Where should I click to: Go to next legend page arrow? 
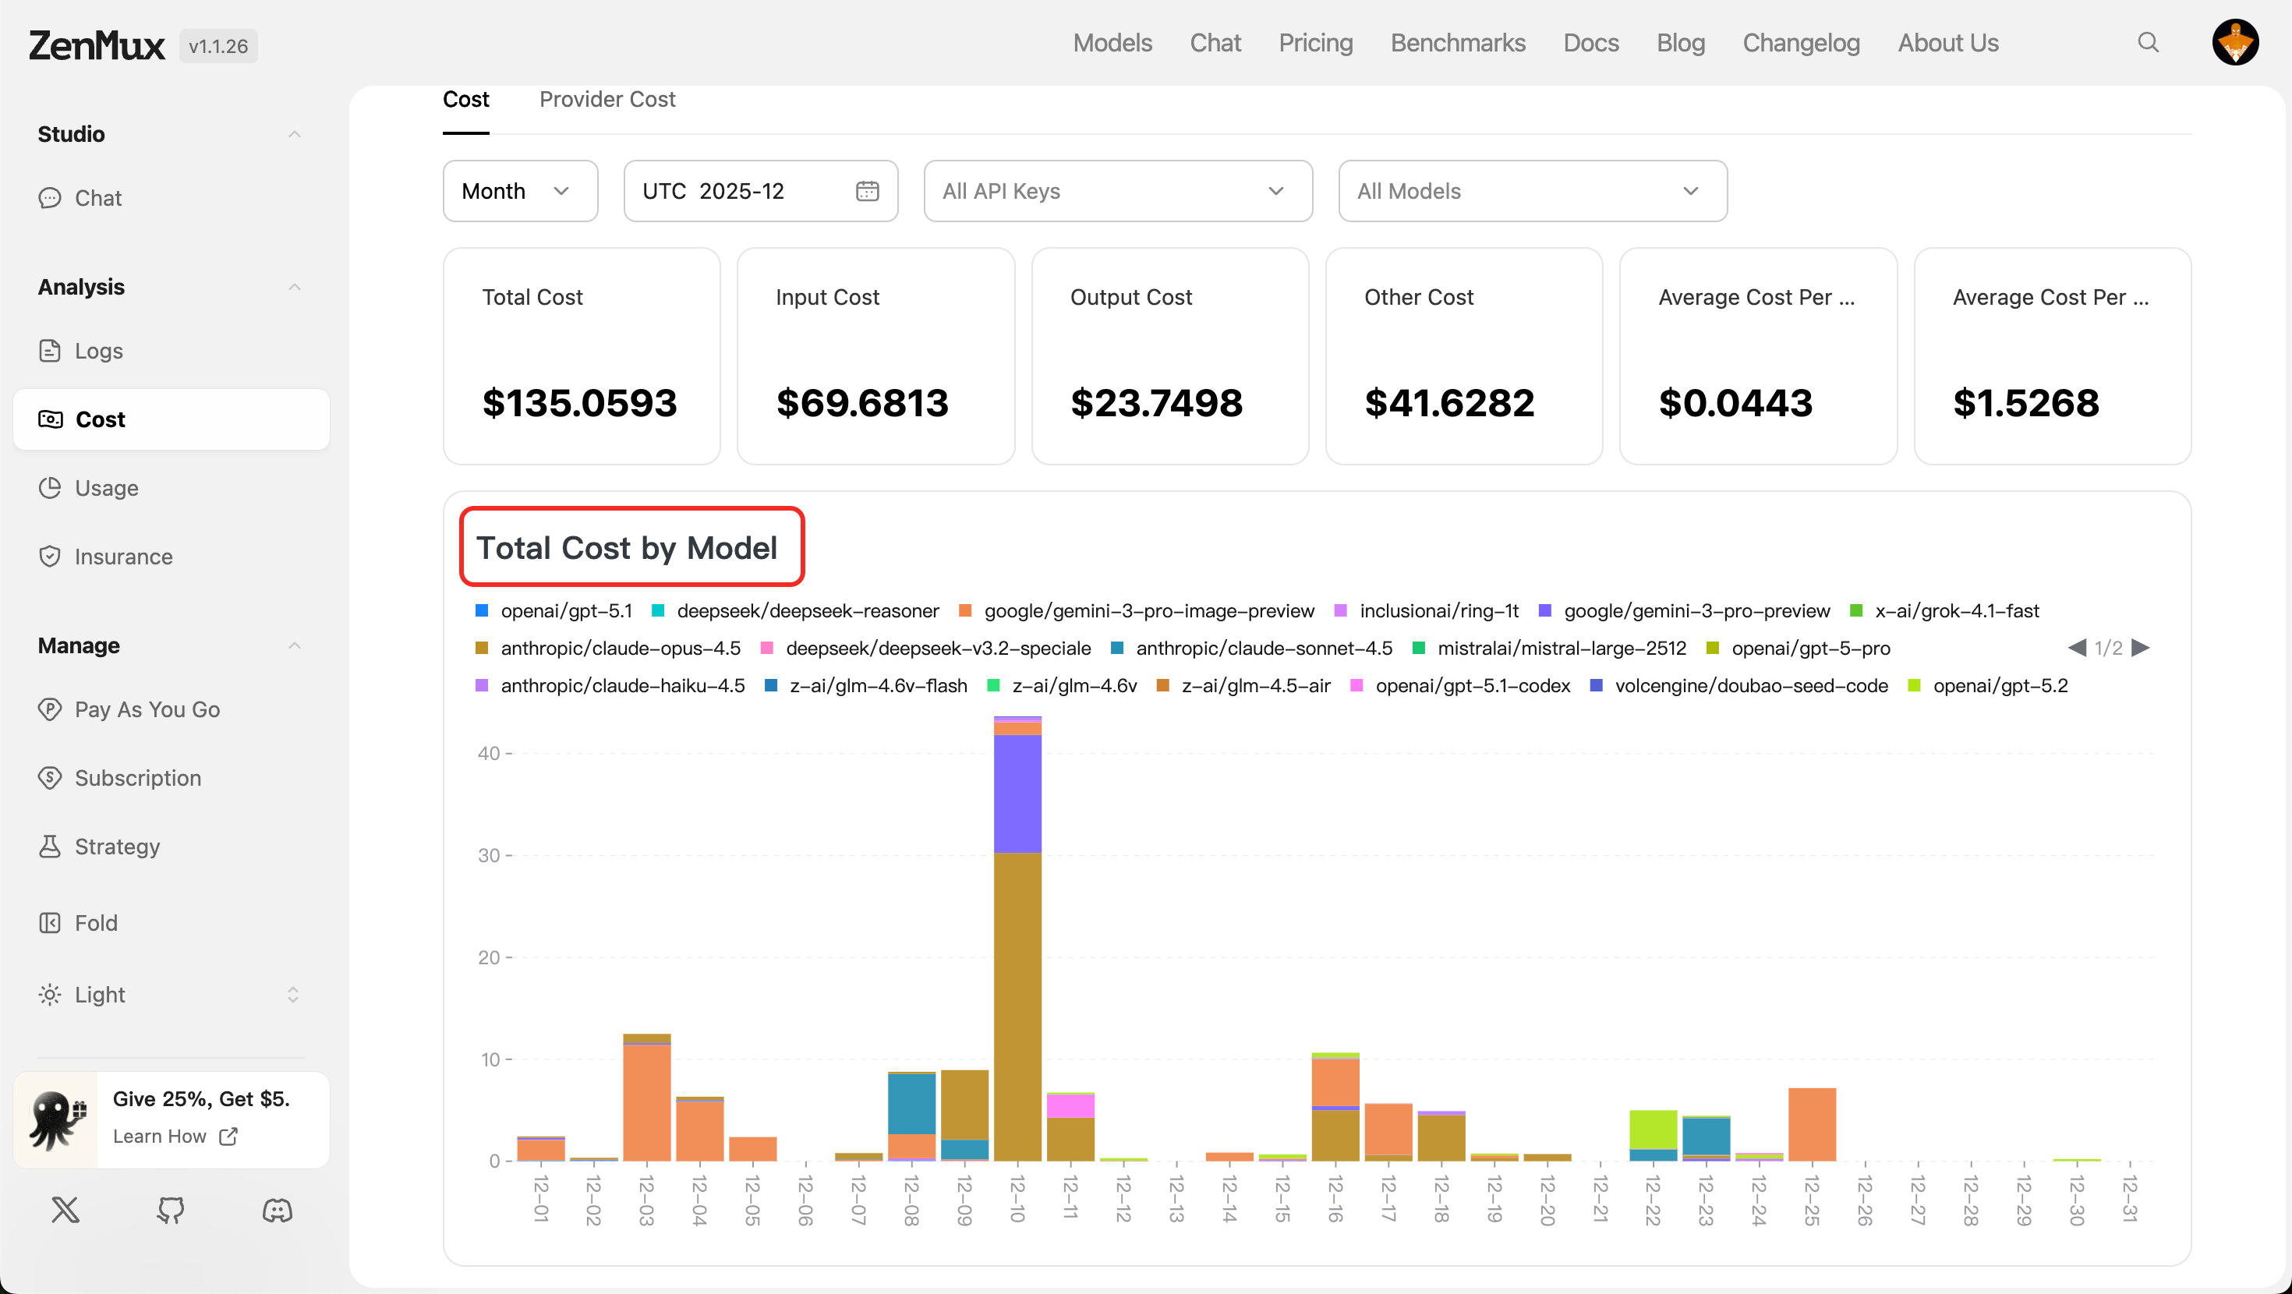pos(2142,648)
